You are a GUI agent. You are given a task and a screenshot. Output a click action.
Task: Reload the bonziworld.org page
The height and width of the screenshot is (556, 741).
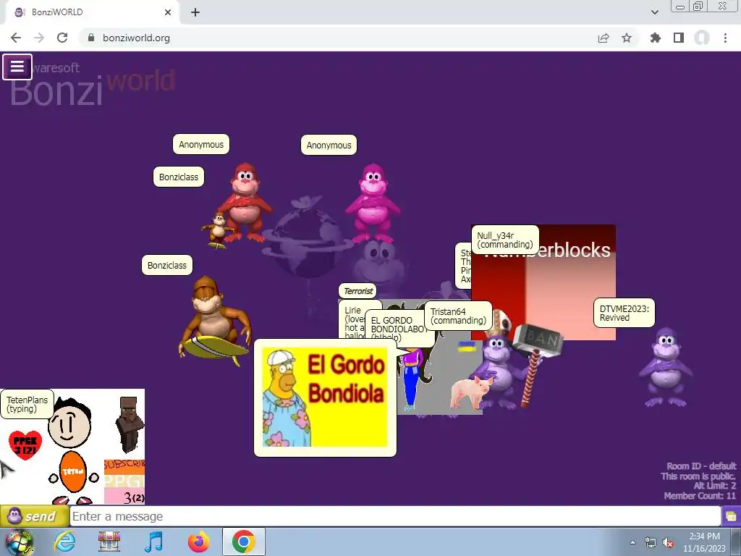click(62, 38)
